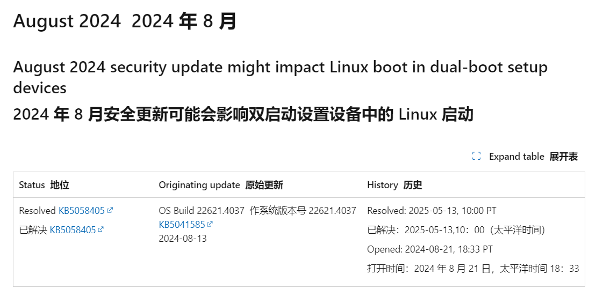The image size is (603, 289).
Task: Click the external-link icon beside 已解决 KB5058405
Action: (x=101, y=229)
